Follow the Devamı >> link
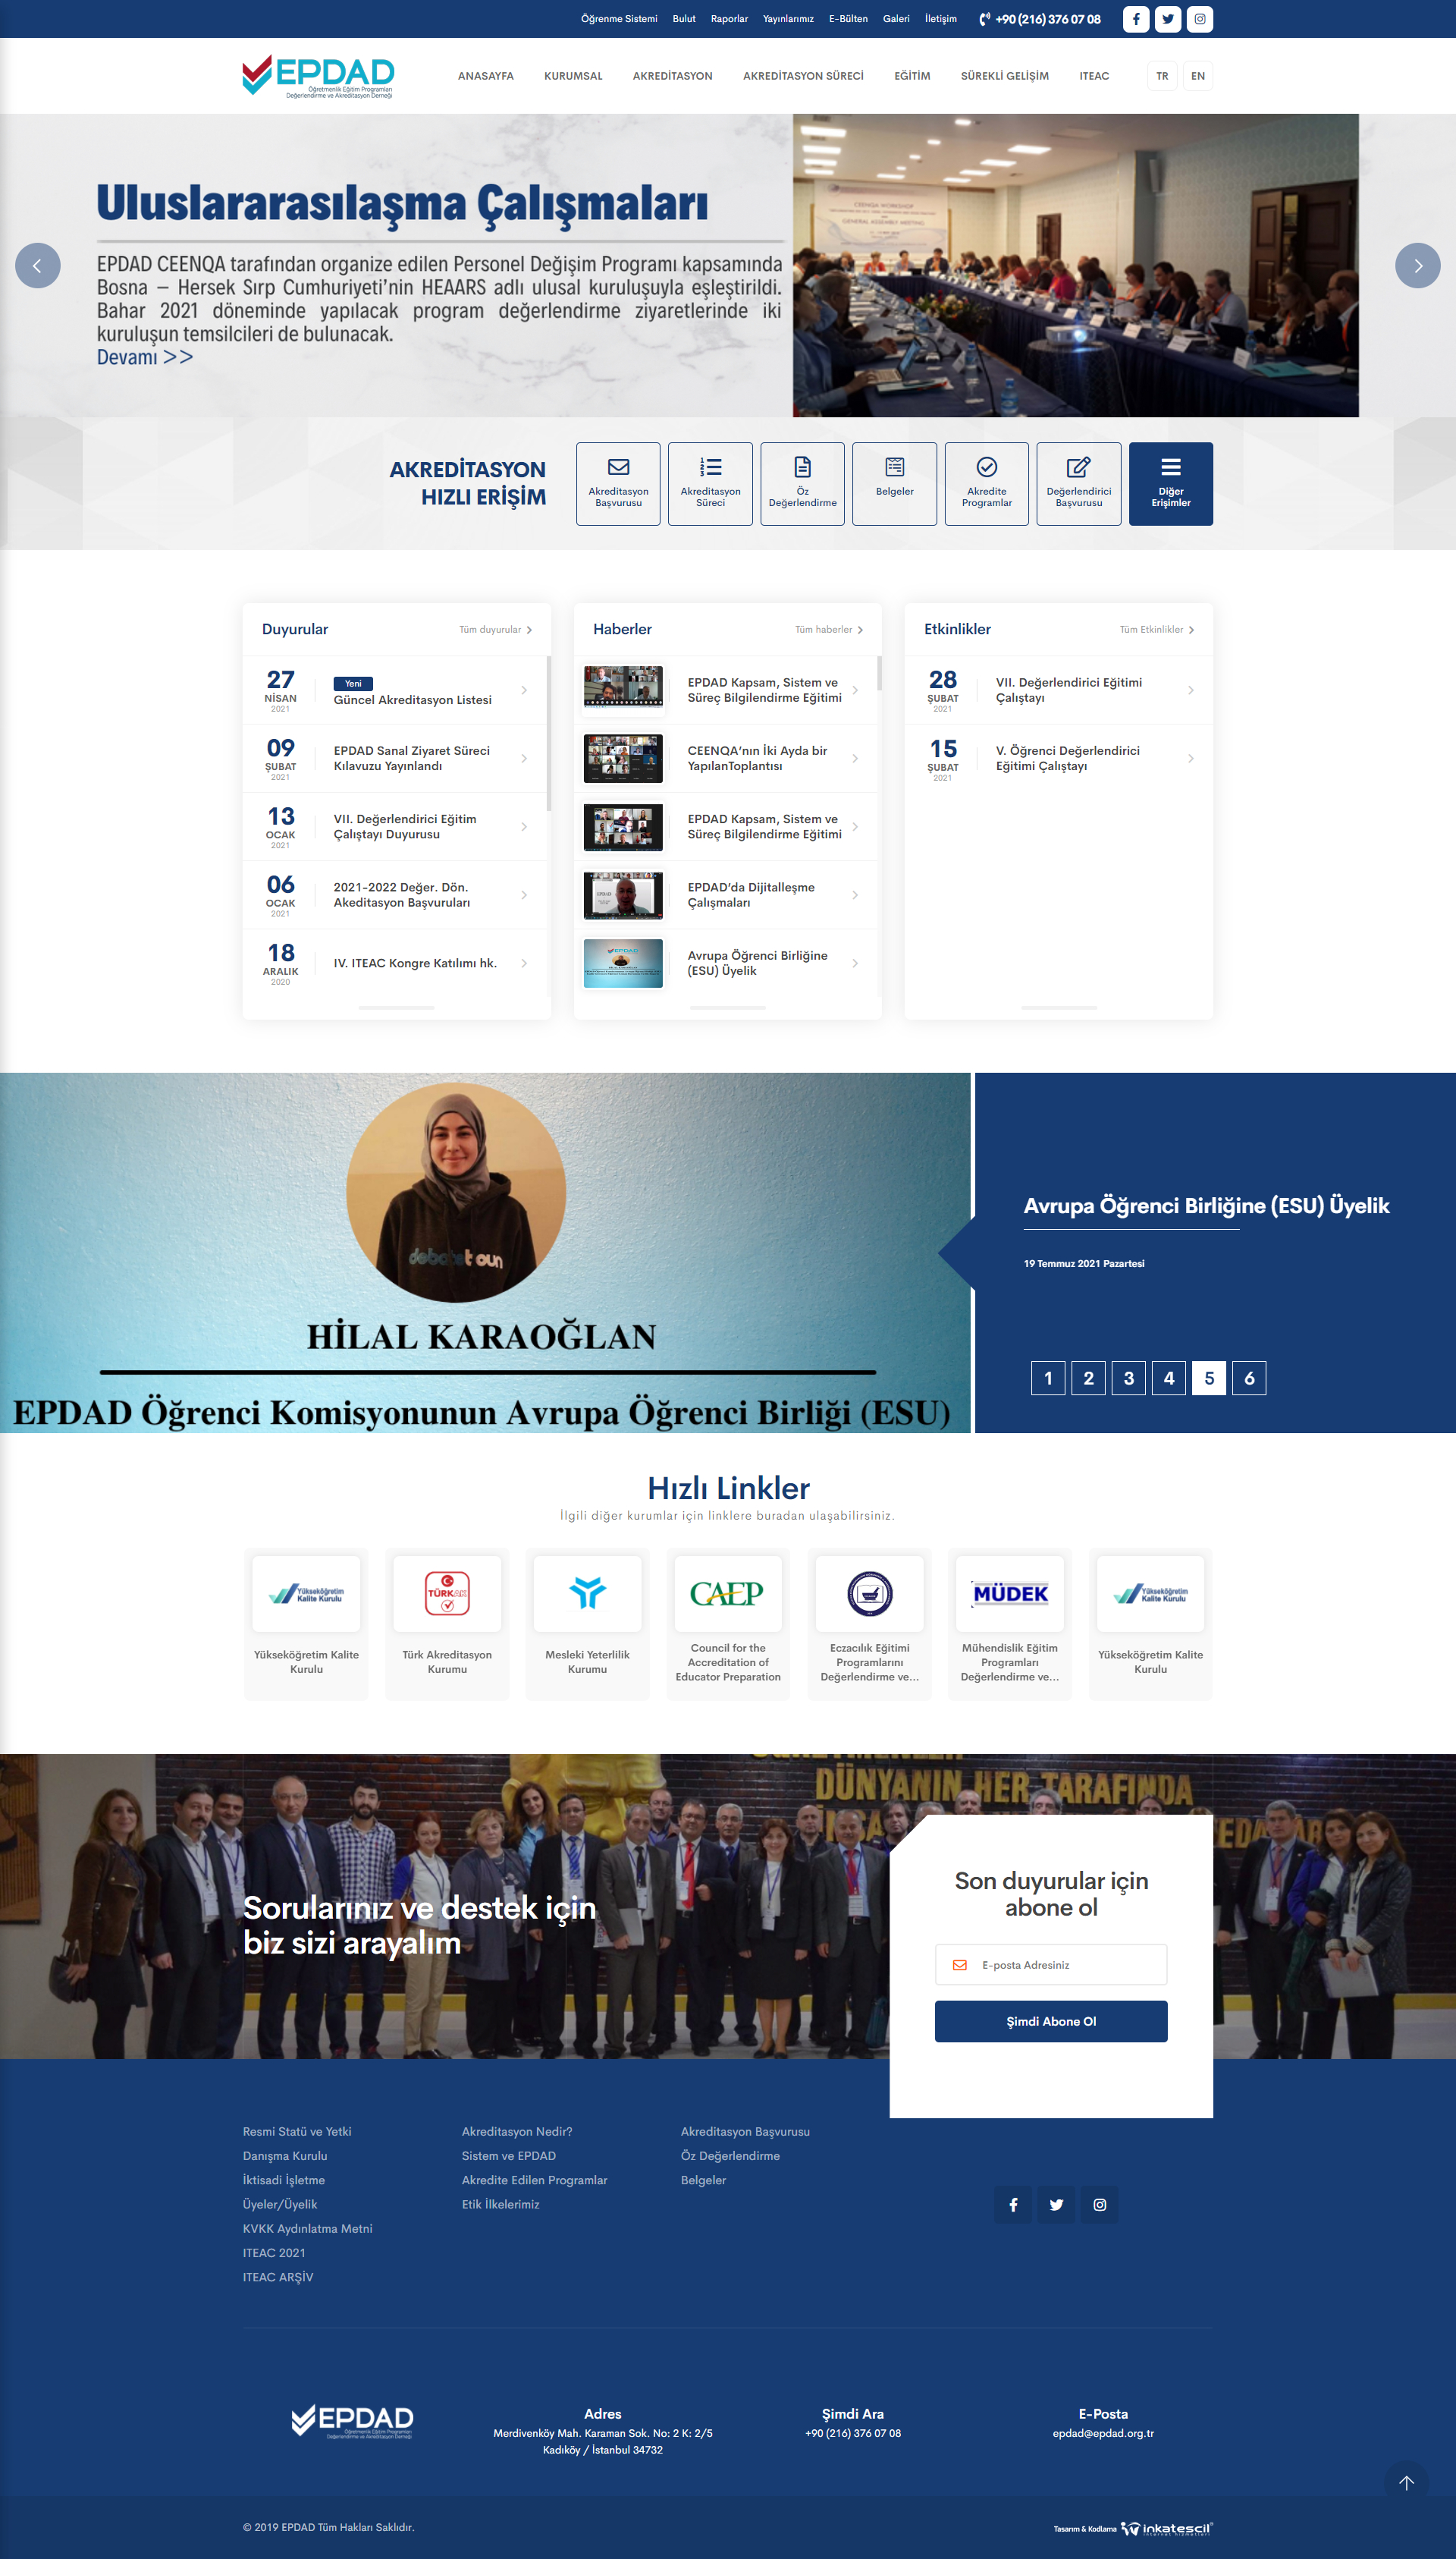The height and width of the screenshot is (2559, 1456). pos(144,357)
